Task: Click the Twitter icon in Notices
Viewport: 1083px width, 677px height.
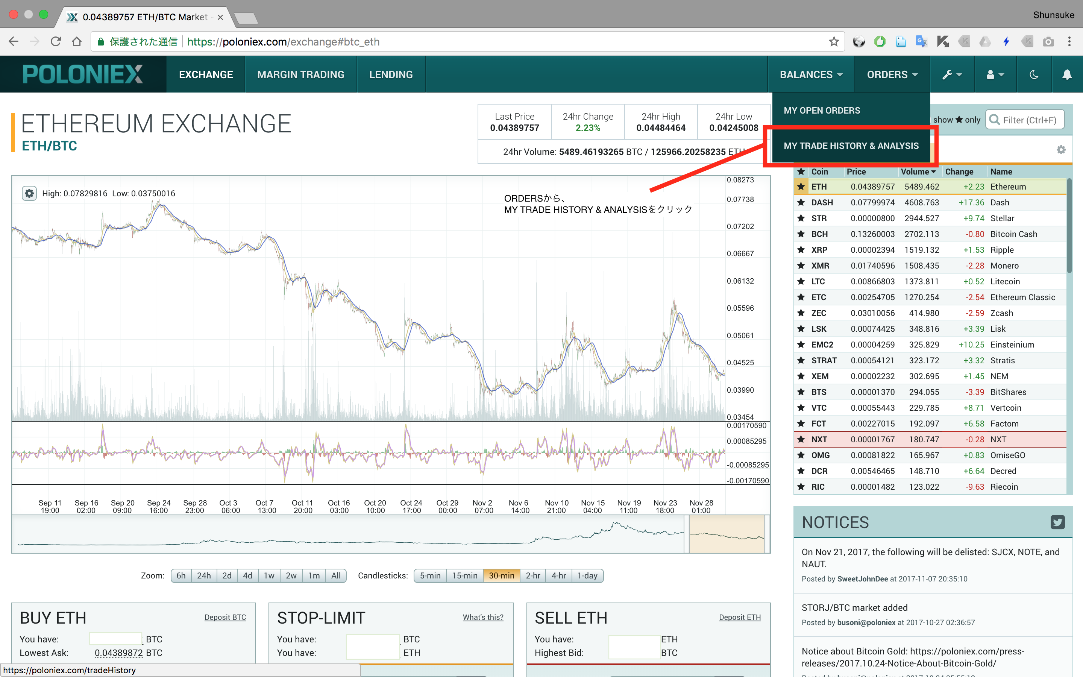Action: (1057, 522)
